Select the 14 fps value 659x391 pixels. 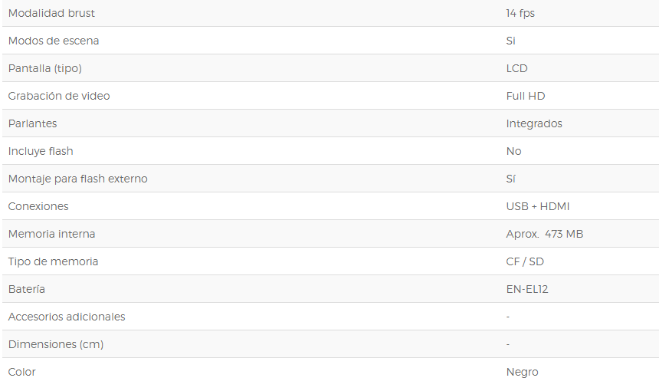[x=520, y=14]
